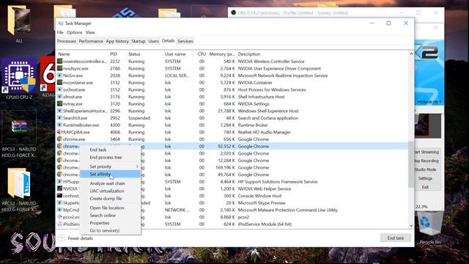Image resolution: width=469 pixels, height=264 pixels.
Task: Click Chrome icon of 92,552 K row
Action: [x=60, y=147]
